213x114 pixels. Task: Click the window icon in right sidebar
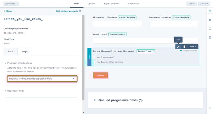[210, 29]
